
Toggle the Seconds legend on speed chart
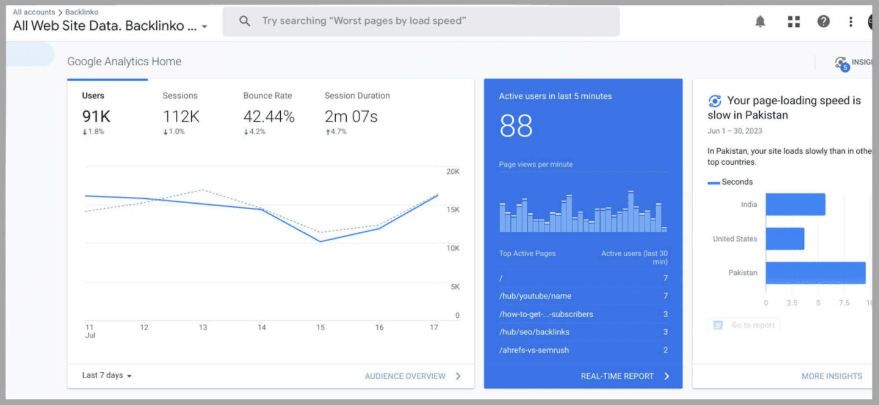[736, 181]
